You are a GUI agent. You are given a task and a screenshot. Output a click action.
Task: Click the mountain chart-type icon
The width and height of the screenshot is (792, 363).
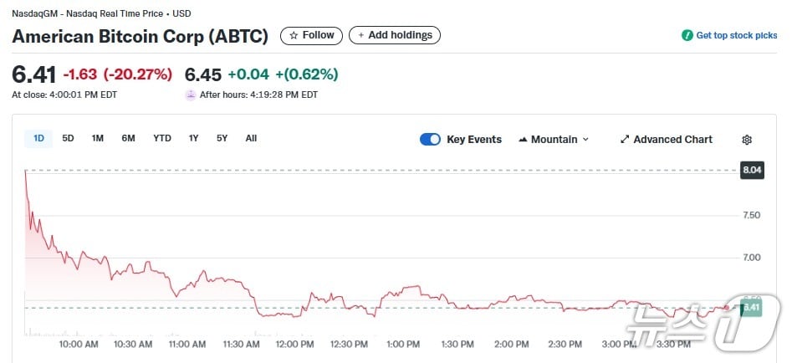click(x=523, y=140)
